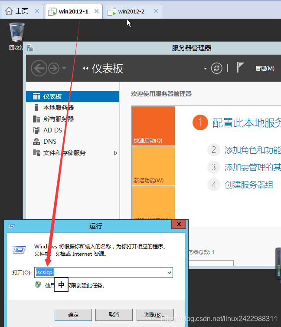Open the Recycle Bin desktop icon
This screenshot has height=327, width=281.
pyautogui.click(x=16, y=36)
